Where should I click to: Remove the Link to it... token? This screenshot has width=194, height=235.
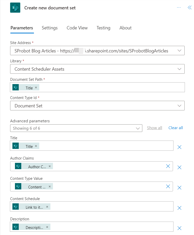47,207
